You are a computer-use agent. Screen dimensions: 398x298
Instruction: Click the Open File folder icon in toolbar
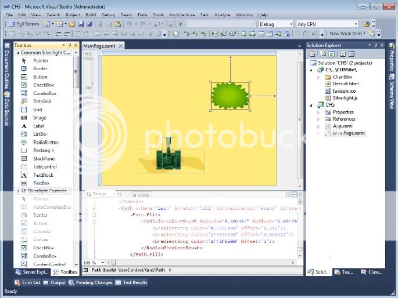72,24
